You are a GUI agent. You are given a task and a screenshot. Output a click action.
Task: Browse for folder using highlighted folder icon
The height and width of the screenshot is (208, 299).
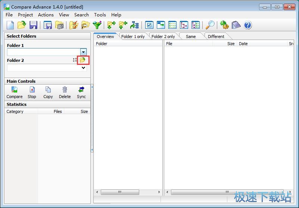[83, 60]
